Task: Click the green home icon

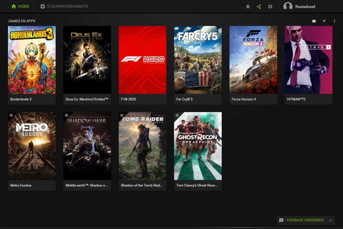Action: click(x=13, y=6)
